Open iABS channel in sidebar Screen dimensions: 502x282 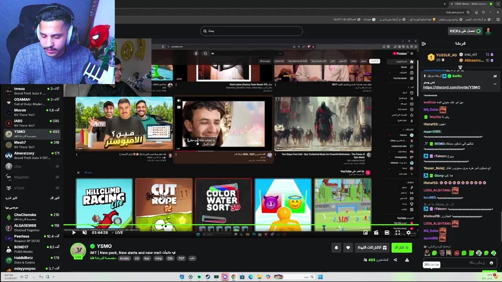coord(32,123)
